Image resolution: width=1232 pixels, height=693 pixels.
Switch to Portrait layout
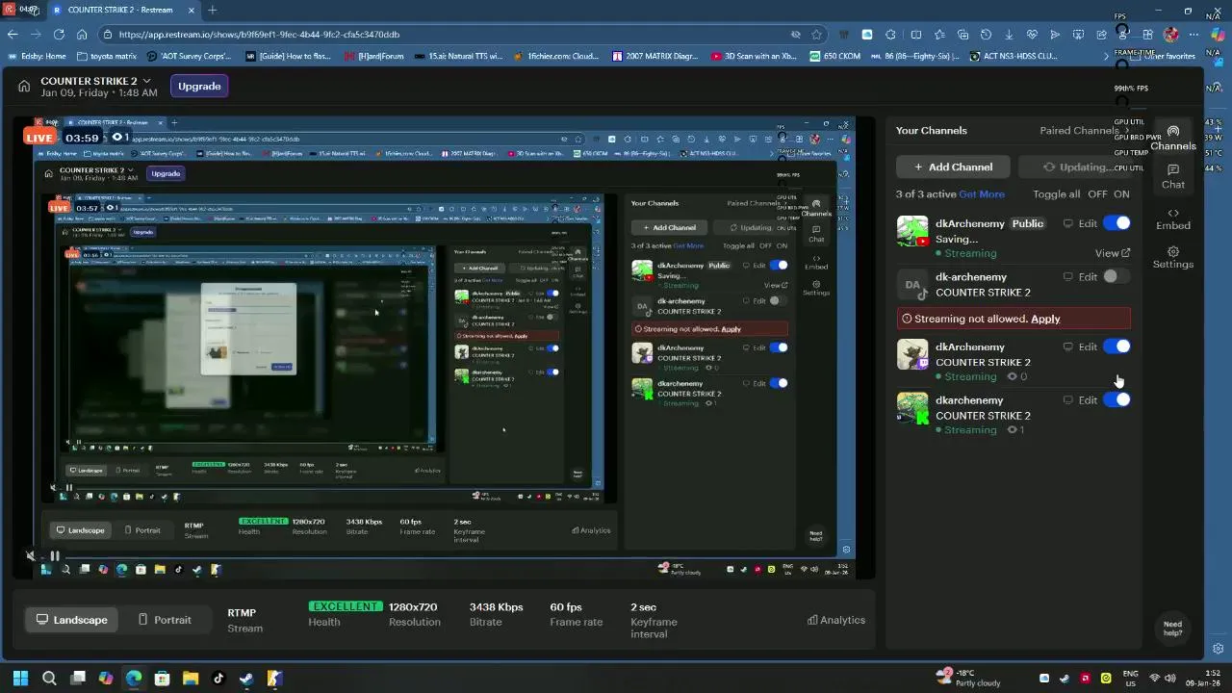point(165,620)
